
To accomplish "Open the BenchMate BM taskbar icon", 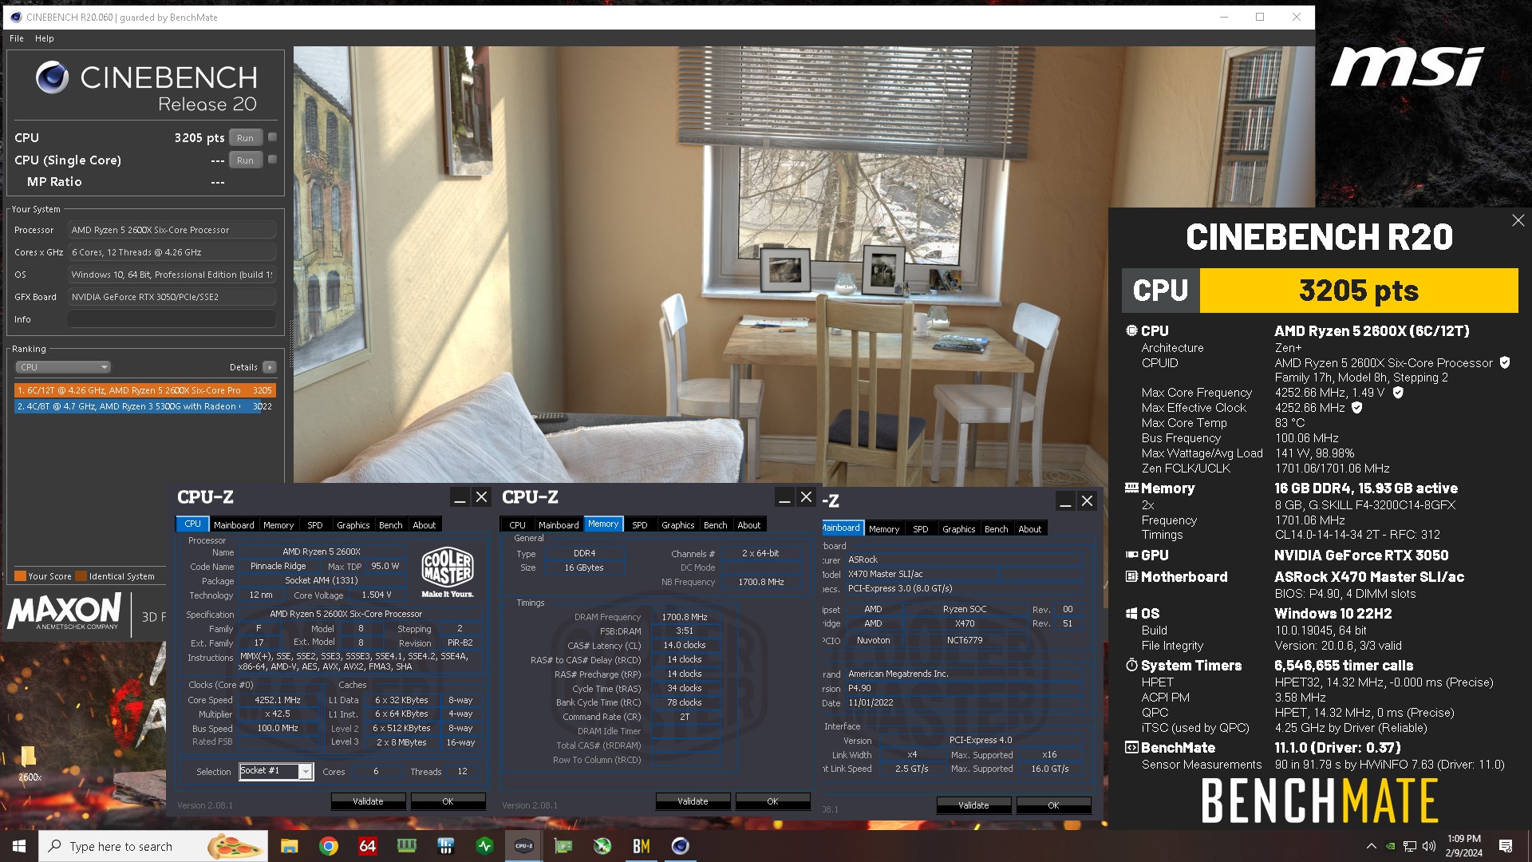I will pyautogui.click(x=641, y=846).
